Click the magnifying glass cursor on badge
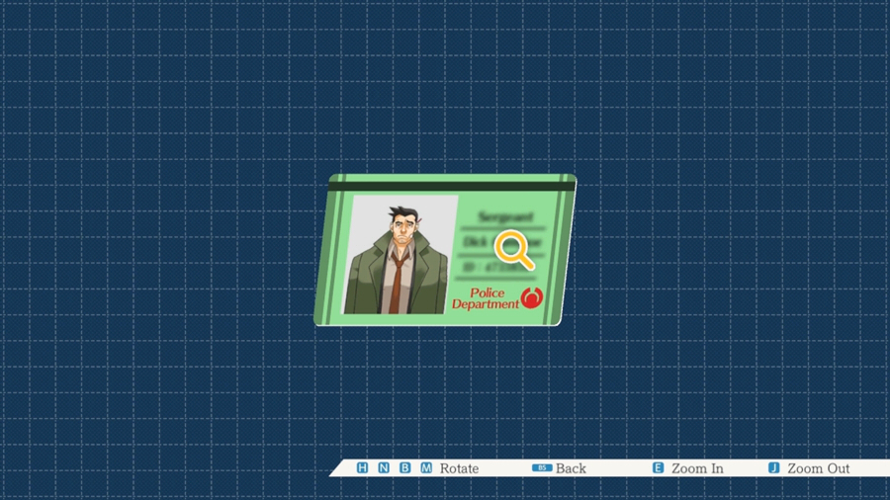Screen dimensions: 890x500 click(514, 249)
